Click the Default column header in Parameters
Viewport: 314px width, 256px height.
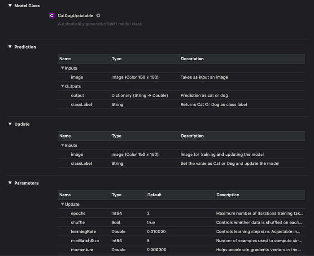[154, 195]
